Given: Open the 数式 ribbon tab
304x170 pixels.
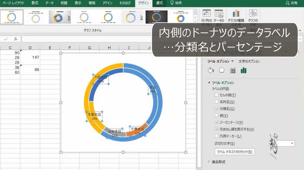Looking at the screenshot, I should pyautogui.click(x=35, y=3).
